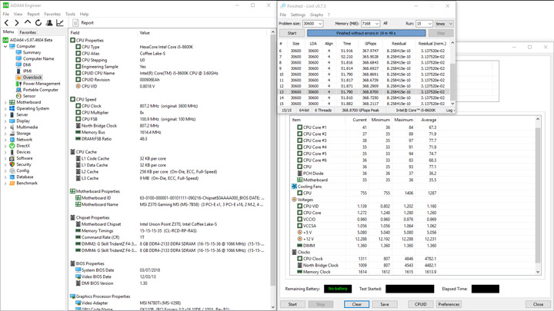Click the Log button in LinX status bar
The image size is (554, 311).
click(449, 111)
